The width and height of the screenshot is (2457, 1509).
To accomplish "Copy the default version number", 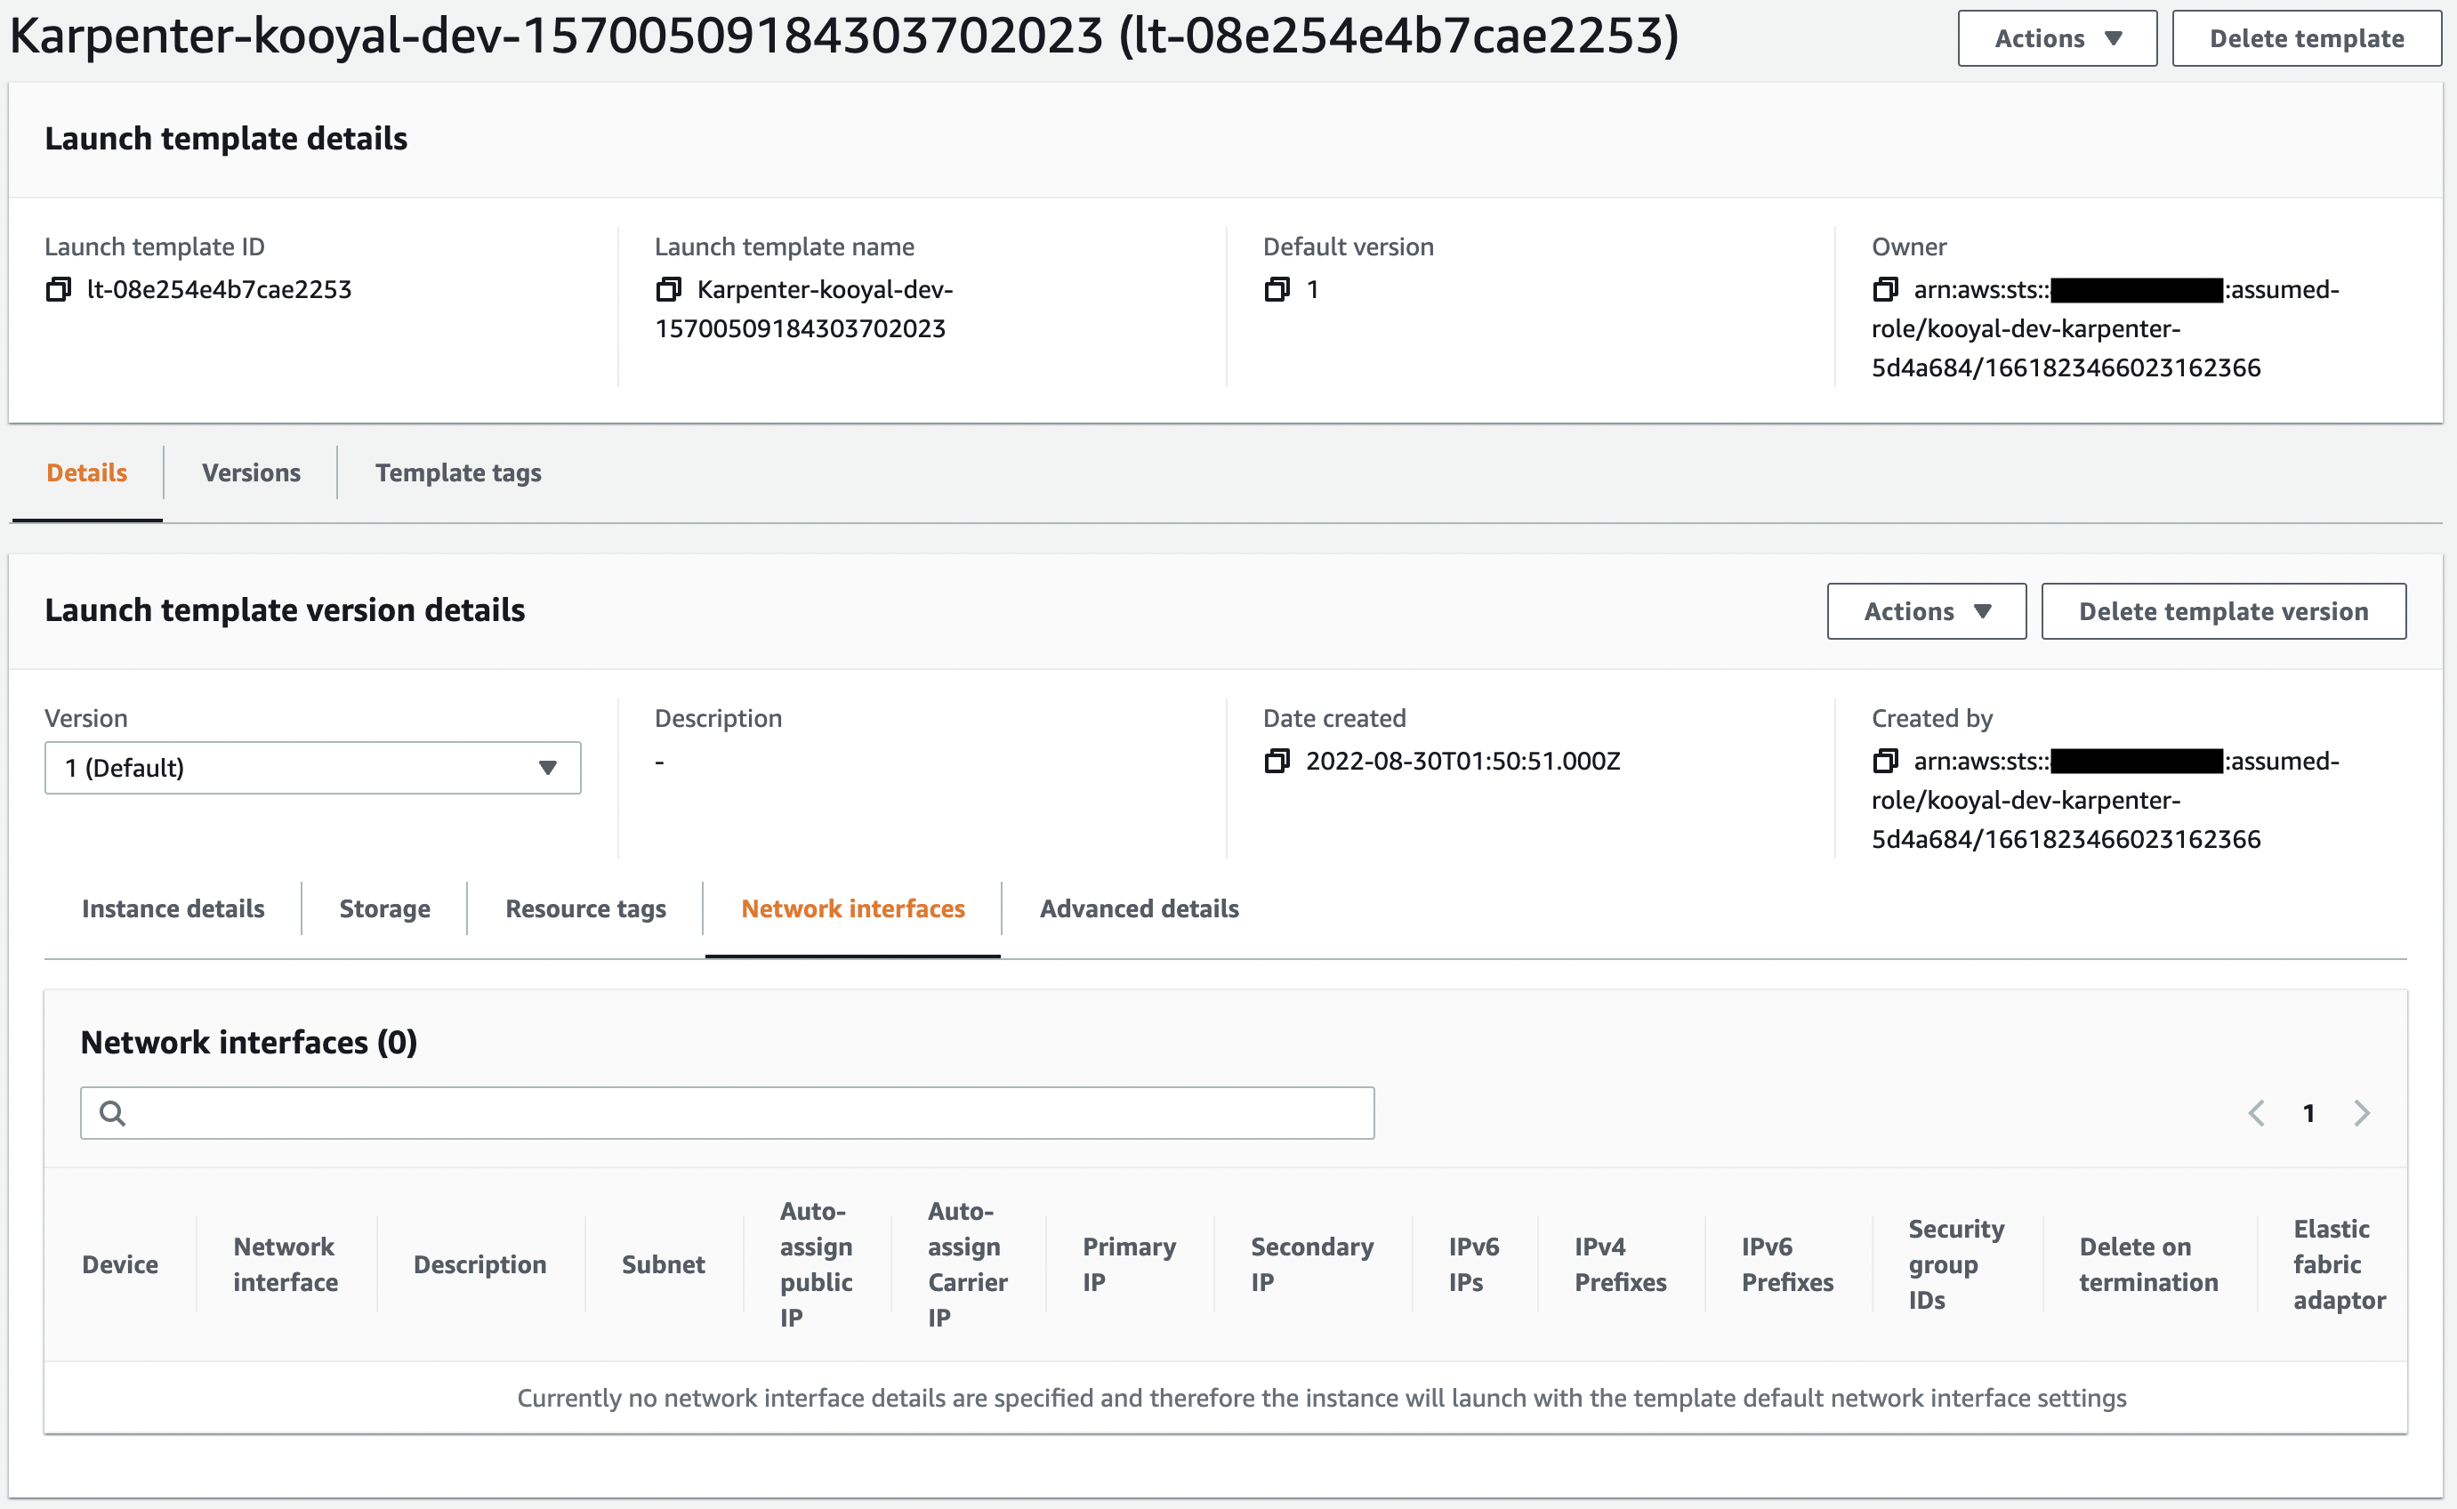I will tap(1277, 289).
